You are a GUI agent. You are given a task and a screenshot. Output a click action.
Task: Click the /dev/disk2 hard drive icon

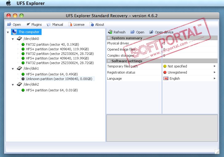click(19, 84)
